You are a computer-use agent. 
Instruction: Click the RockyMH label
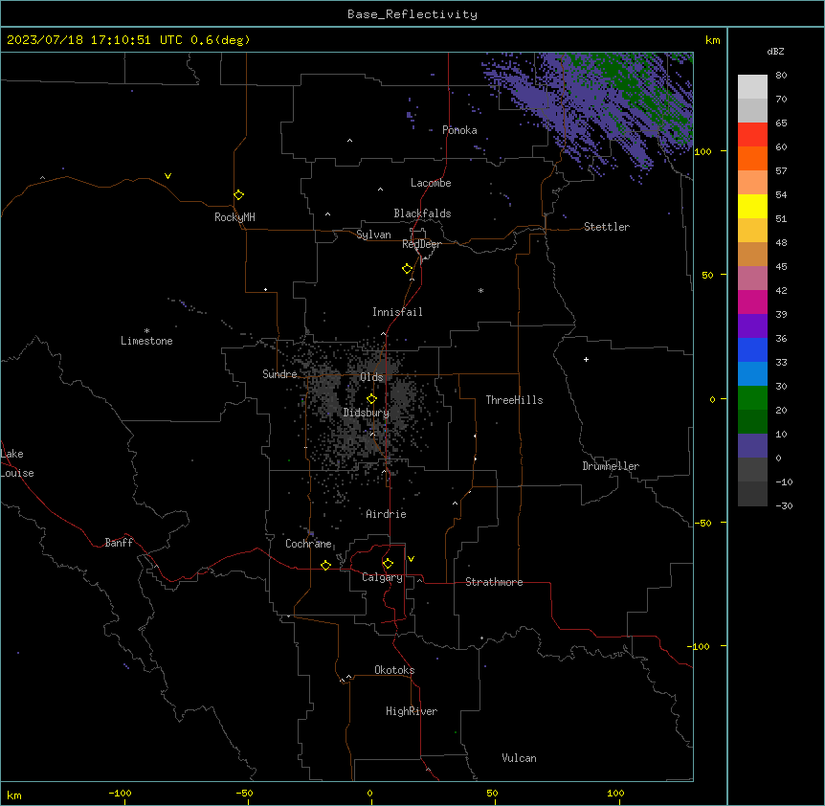click(x=234, y=217)
